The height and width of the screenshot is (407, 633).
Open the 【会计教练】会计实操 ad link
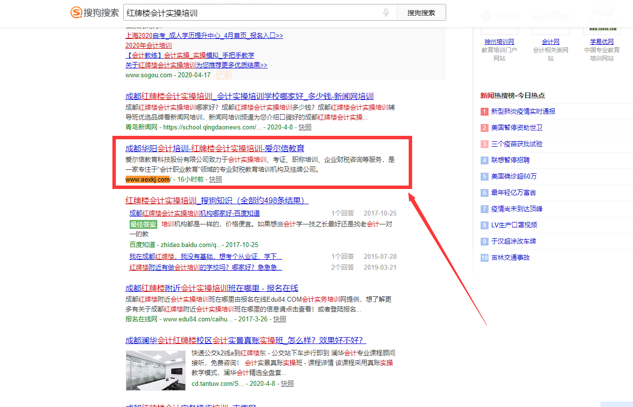tap(190, 56)
